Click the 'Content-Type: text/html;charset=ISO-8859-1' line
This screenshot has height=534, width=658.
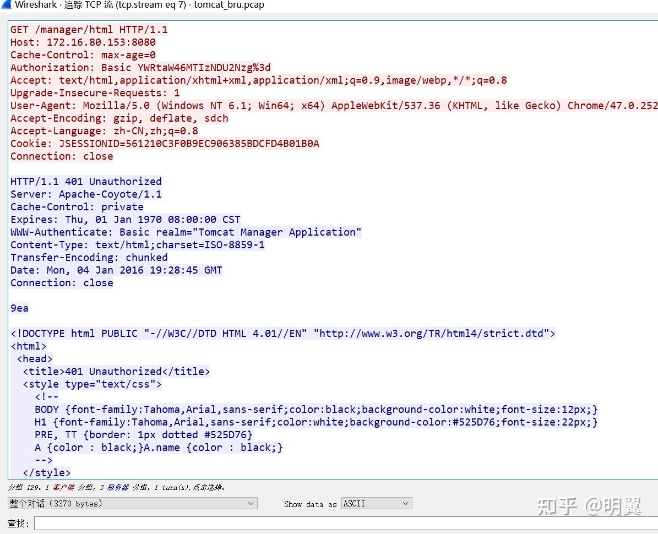[x=138, y=244]
